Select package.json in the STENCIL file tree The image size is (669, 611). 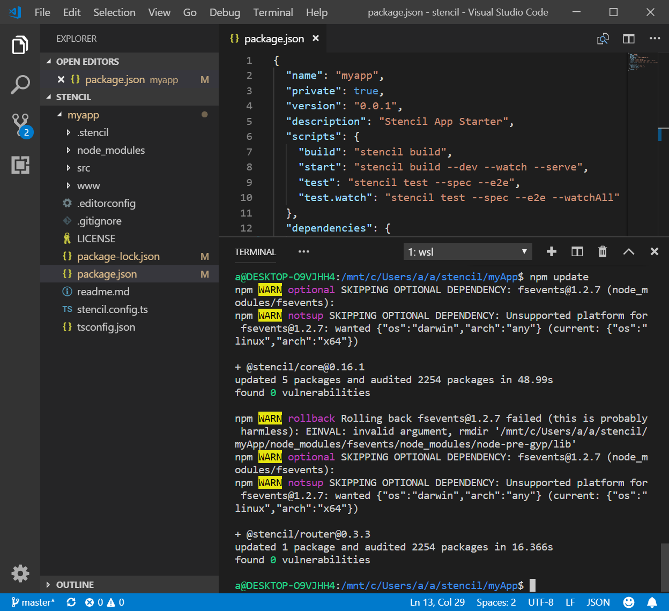click(x=129, y=274)
